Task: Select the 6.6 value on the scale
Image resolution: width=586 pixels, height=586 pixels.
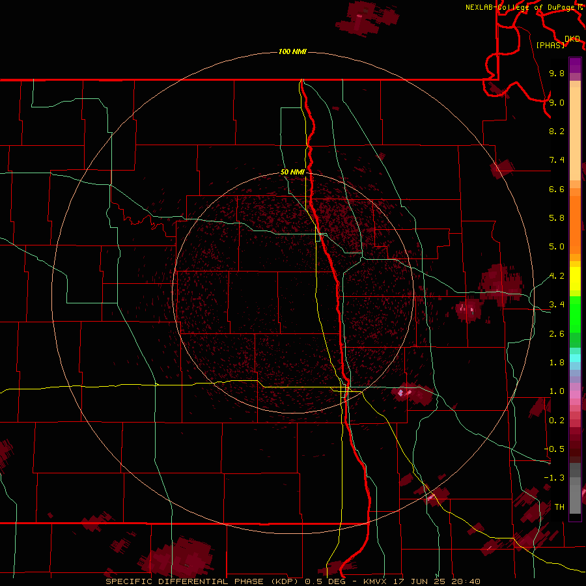Action: pyautogui.click(x=557, y=189)
